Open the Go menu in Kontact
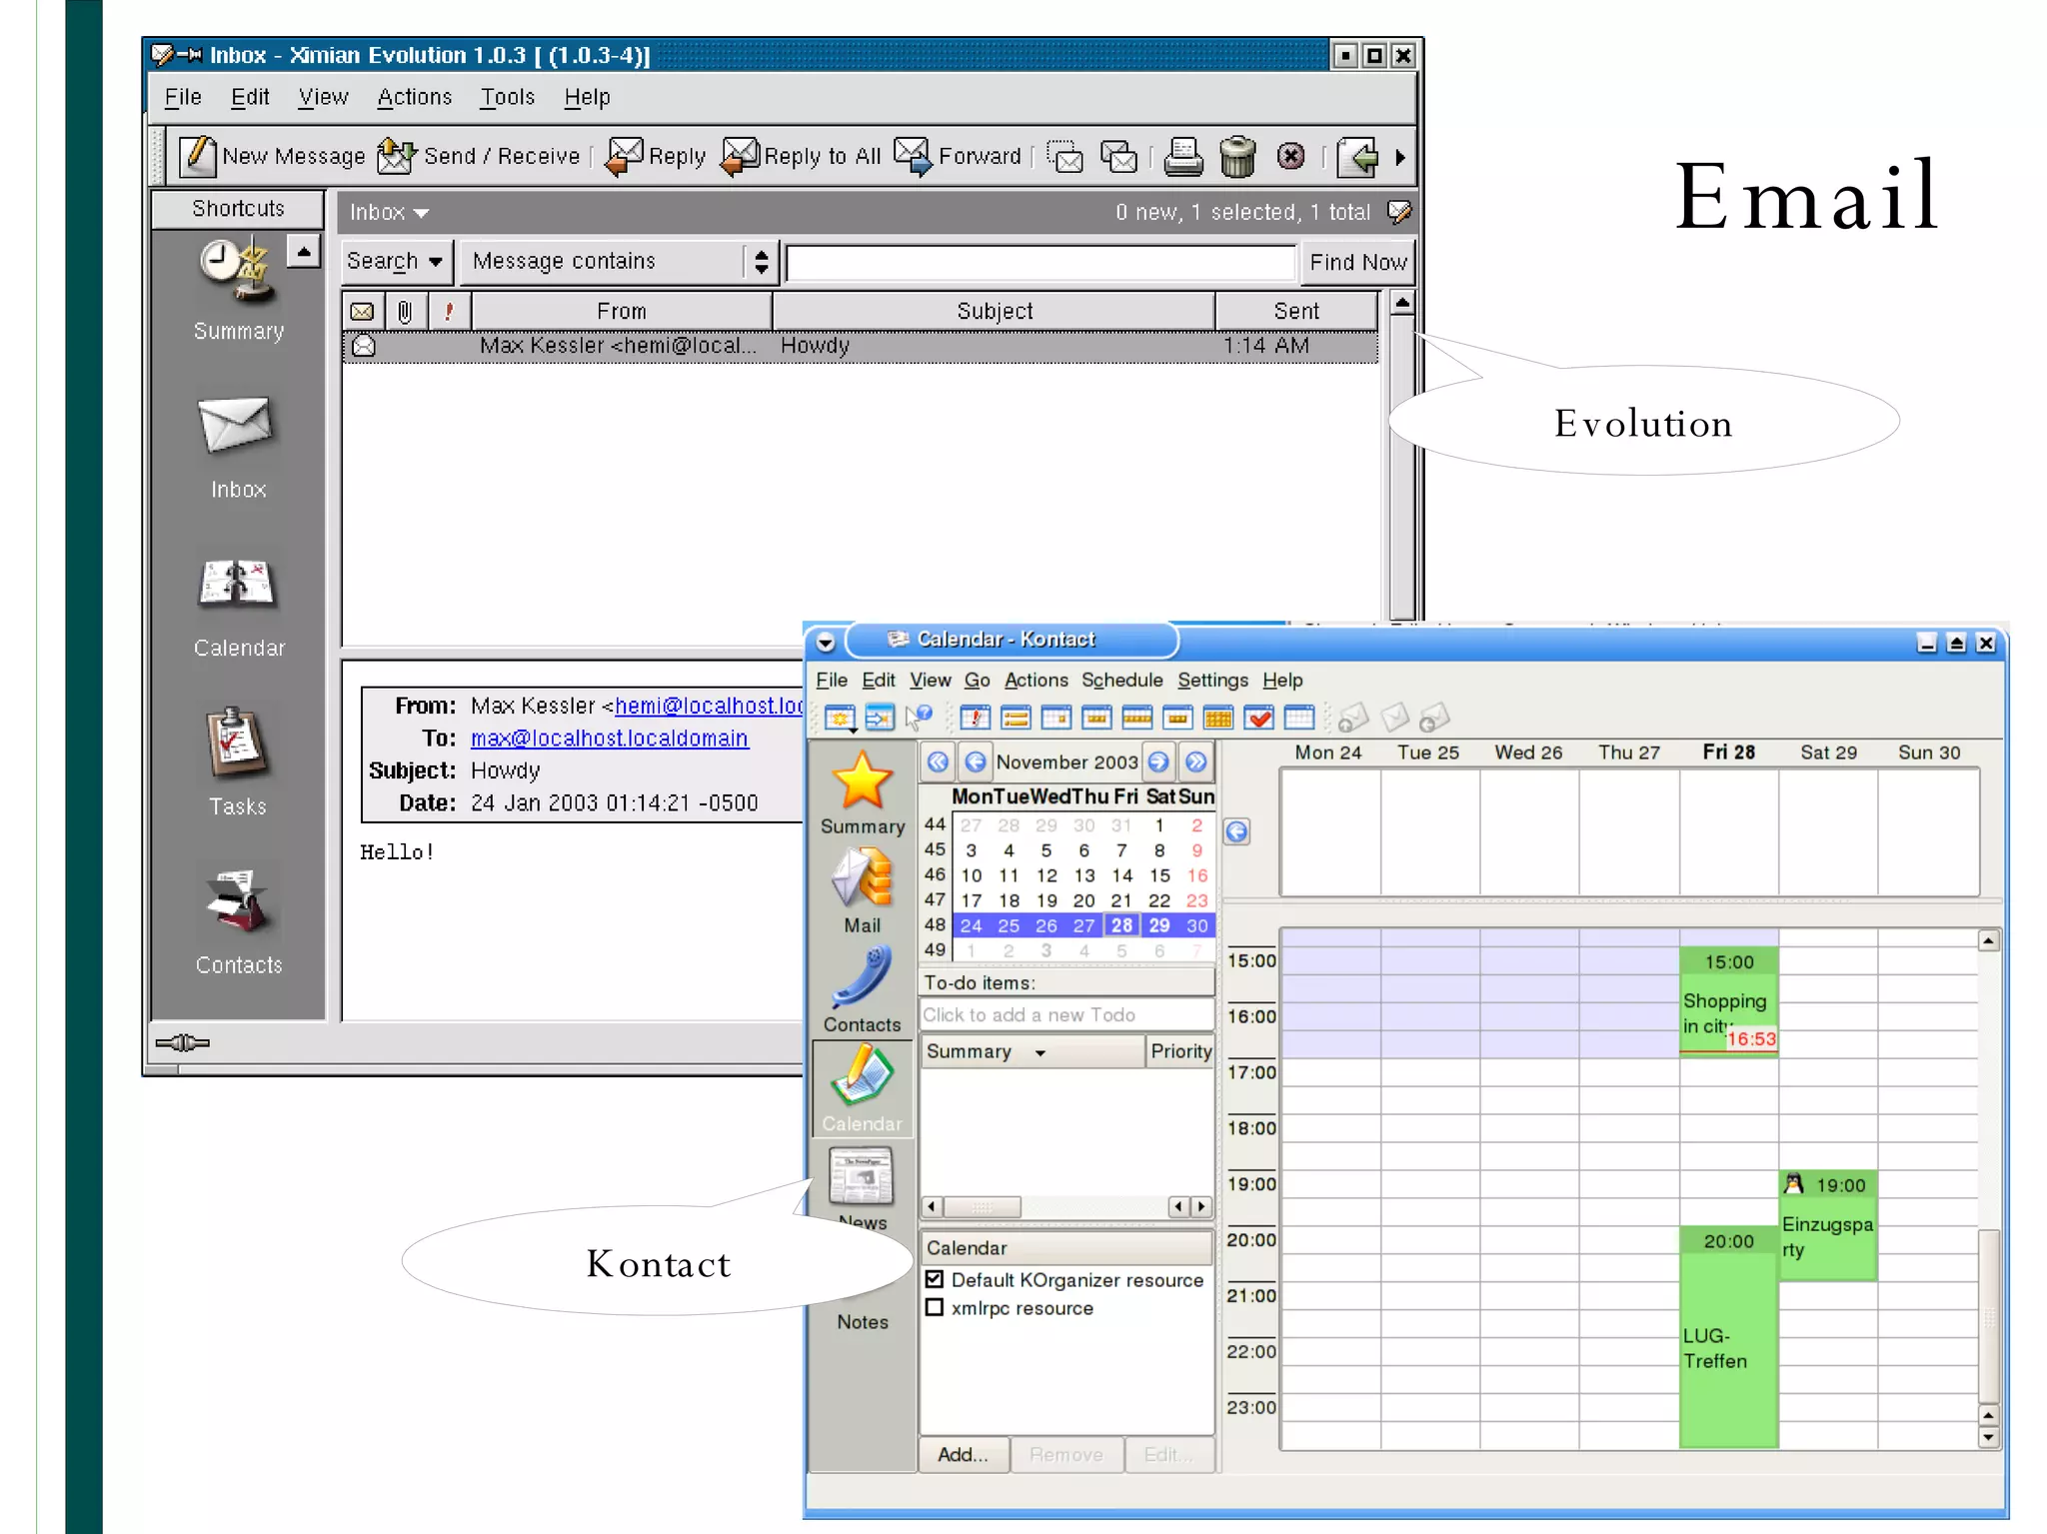The width and height of the screenshot is (2047, 1534). (x=977, y=681)
